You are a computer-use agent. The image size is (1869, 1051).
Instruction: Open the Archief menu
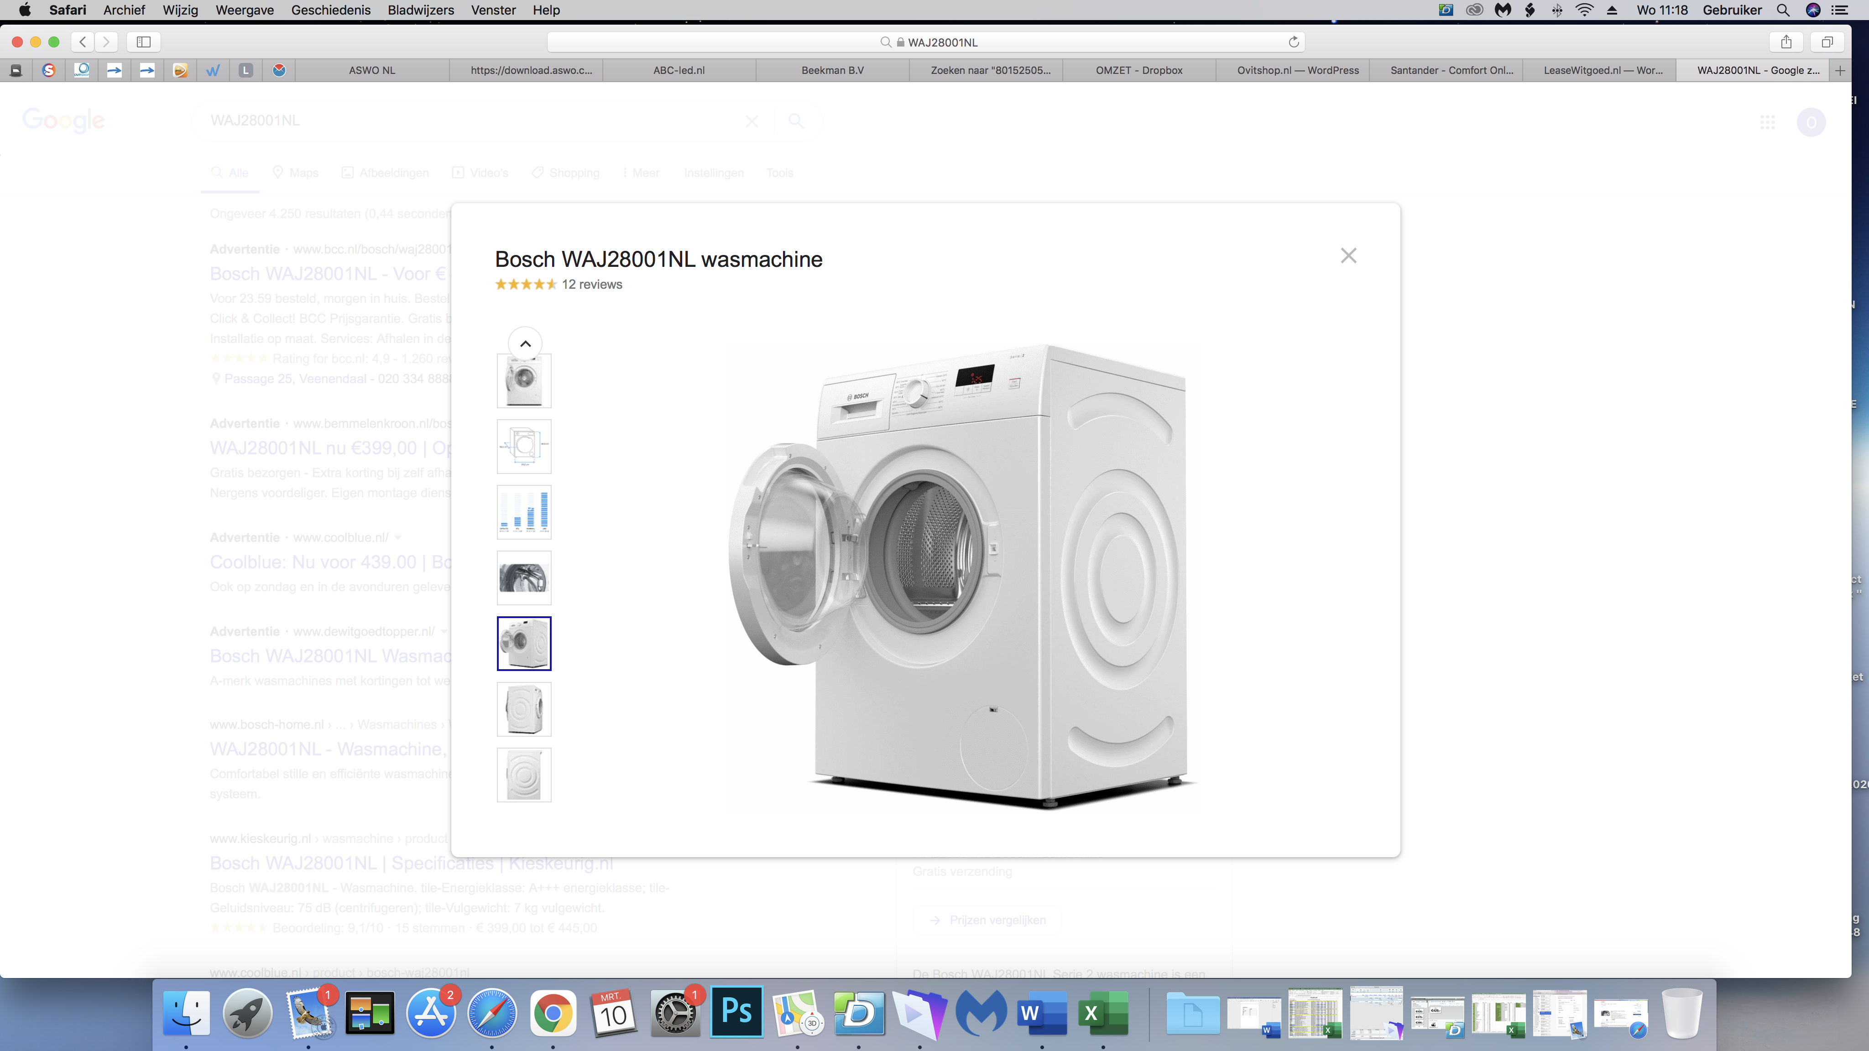click(124, 10)
